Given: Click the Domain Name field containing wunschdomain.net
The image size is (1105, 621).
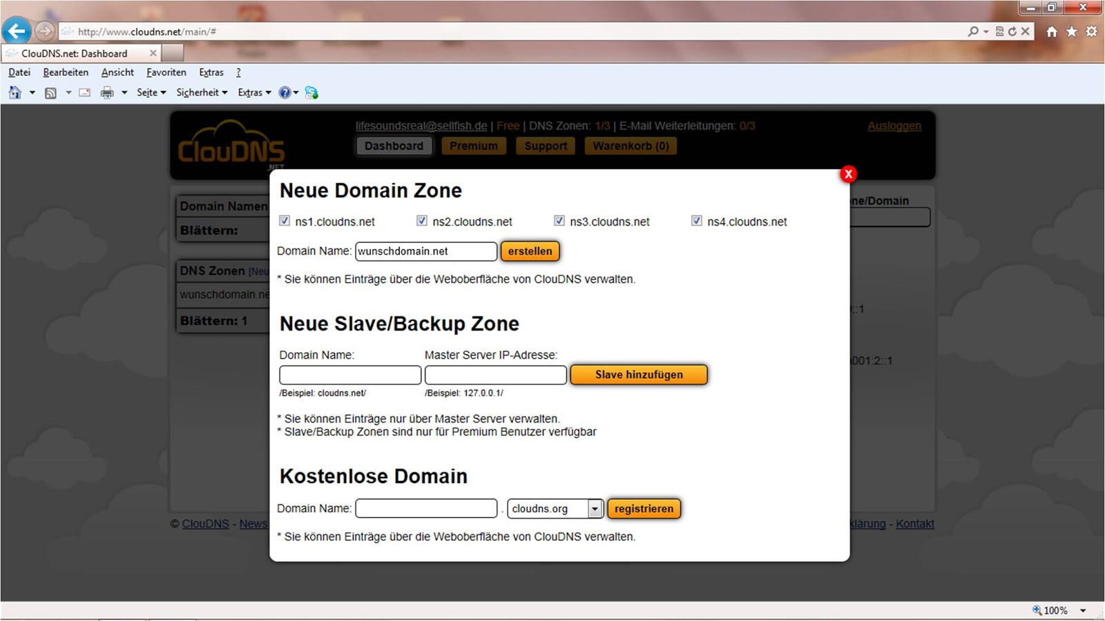Looking at the screenshot, I should pos(426,251).
